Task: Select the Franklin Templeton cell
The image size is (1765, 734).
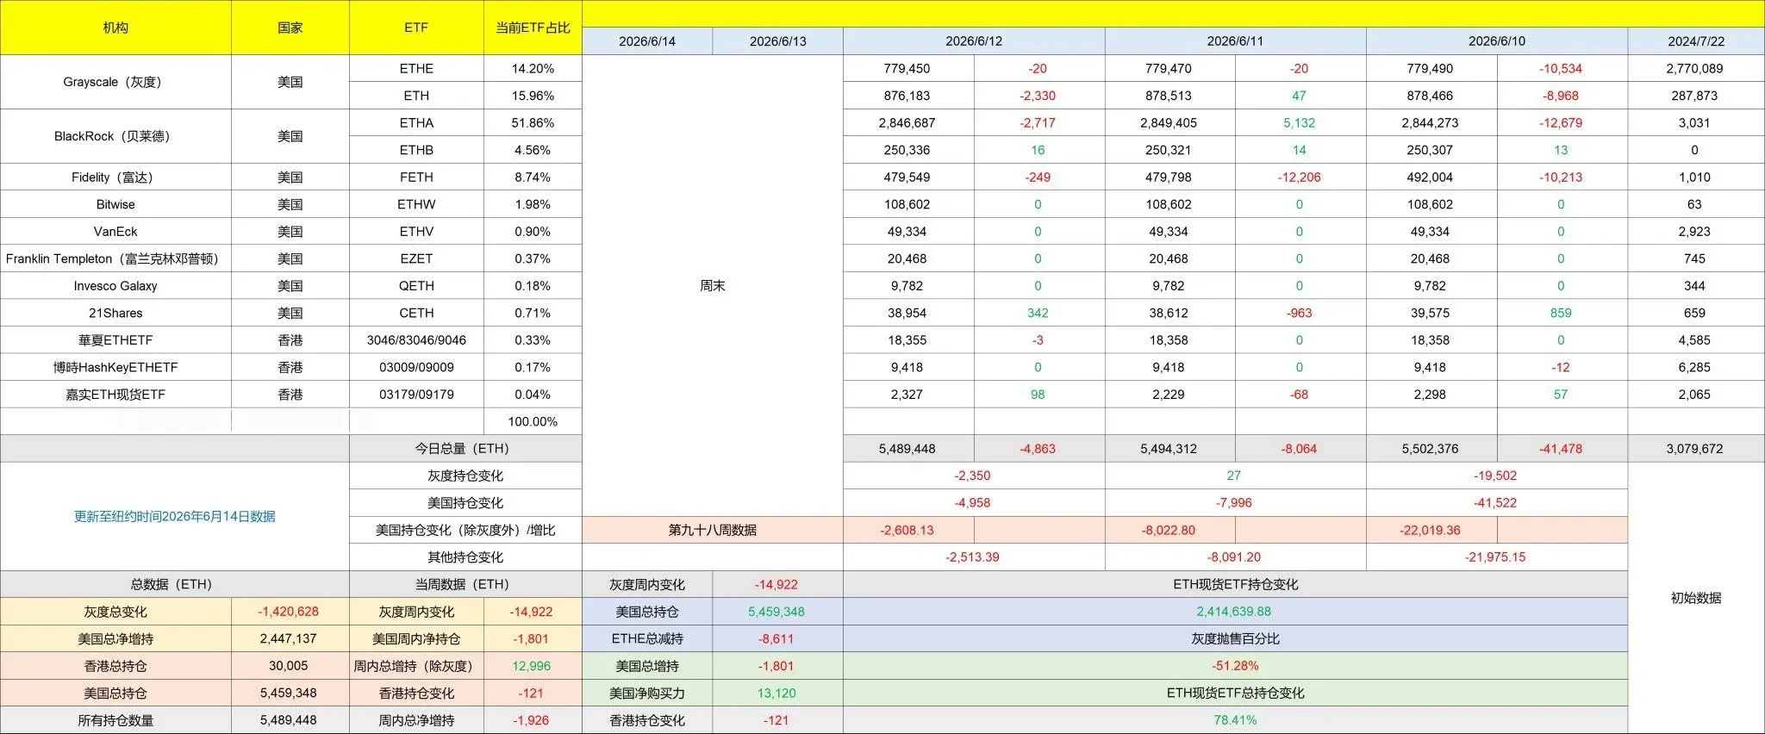Action: click(x=115, y=258)
